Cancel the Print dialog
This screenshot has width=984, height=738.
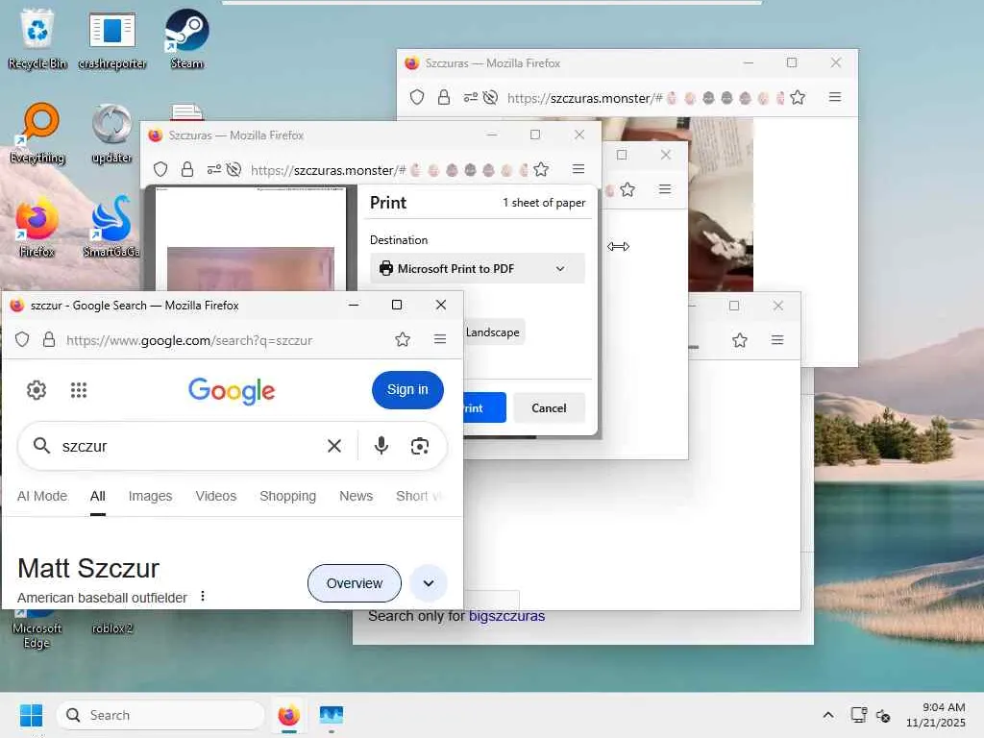click(x=549, y=407)
